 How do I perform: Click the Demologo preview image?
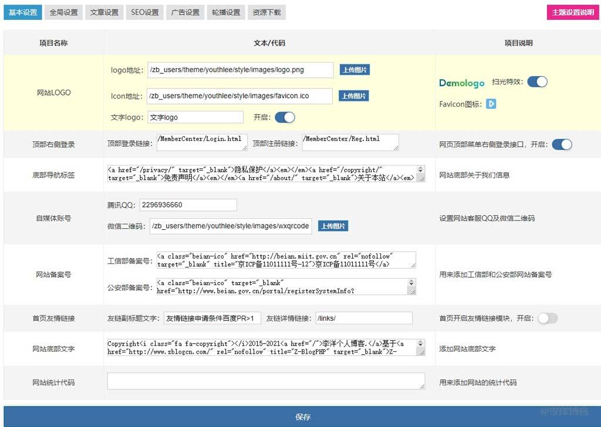click(x=462, y=83)
